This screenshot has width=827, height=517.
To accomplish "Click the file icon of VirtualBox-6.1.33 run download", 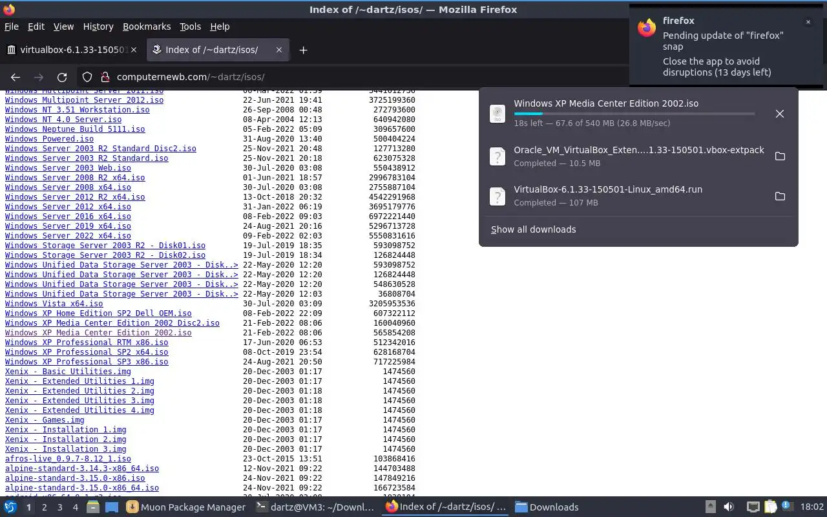I will pos(497,196).
